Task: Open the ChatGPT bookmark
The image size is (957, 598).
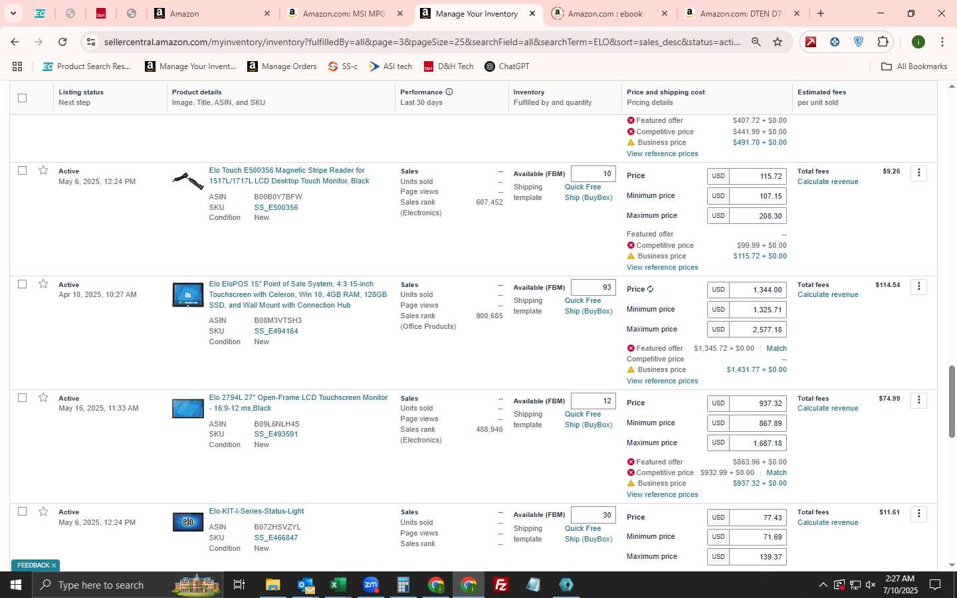Action: (507, 66)
